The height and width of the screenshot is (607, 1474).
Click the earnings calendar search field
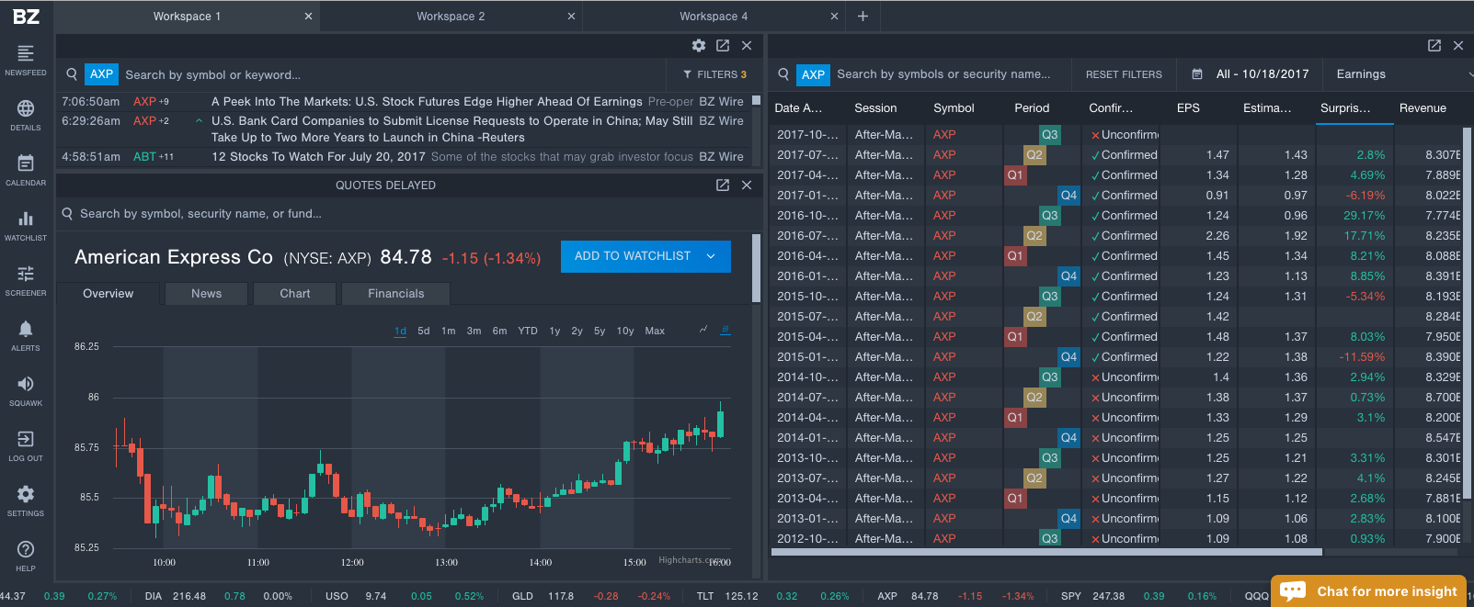coord(943,74)
